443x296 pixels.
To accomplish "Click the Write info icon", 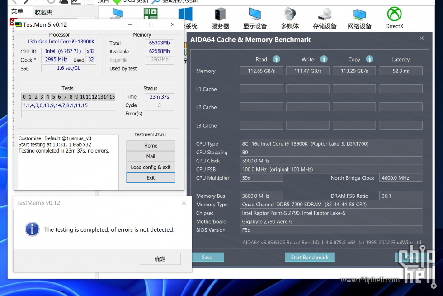I will point(324,59).
